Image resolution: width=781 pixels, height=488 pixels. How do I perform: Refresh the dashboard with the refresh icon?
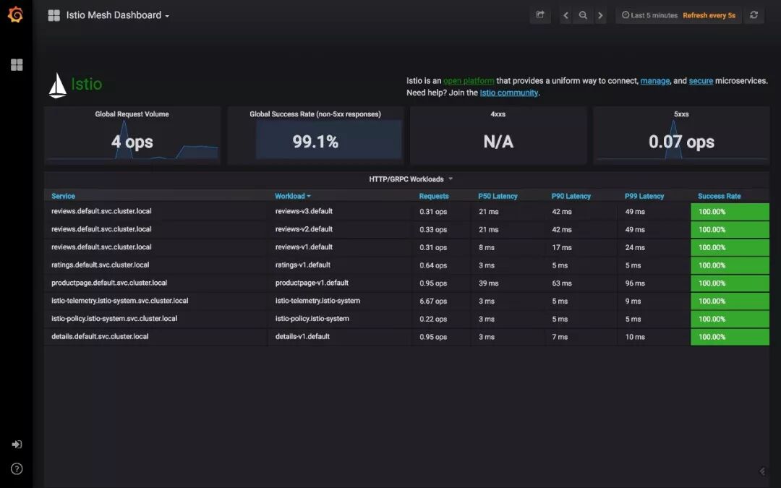pos(754,15)
